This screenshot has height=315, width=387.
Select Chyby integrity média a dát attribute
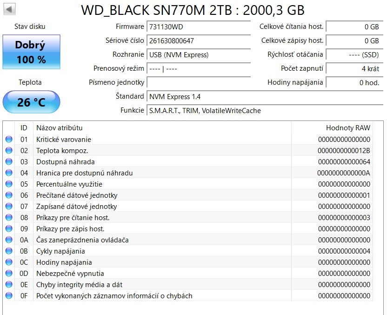[79, 285]
